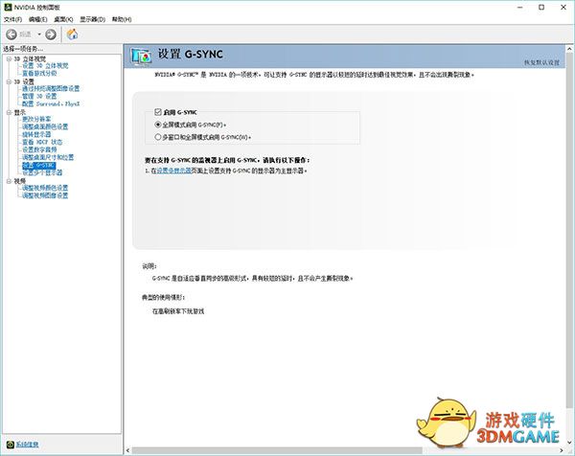The width and height of the screenshot is (575, 456).
Task: Click the Back arrow navigation button
Action: coord(11,34)
